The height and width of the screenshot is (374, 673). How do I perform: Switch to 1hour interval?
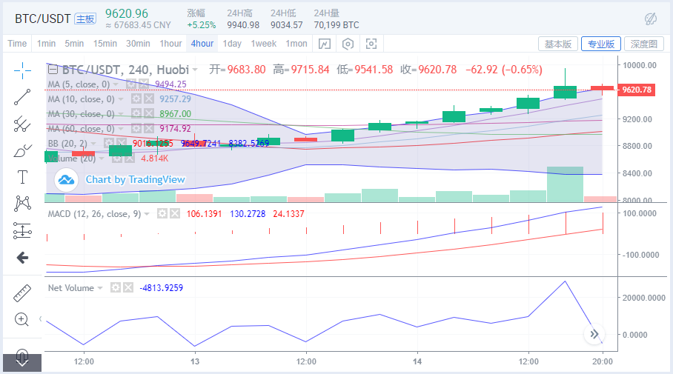pos(170,44)
